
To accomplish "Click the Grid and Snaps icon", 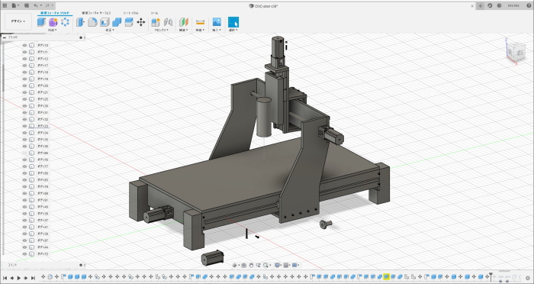I will (x=286, y=265).
